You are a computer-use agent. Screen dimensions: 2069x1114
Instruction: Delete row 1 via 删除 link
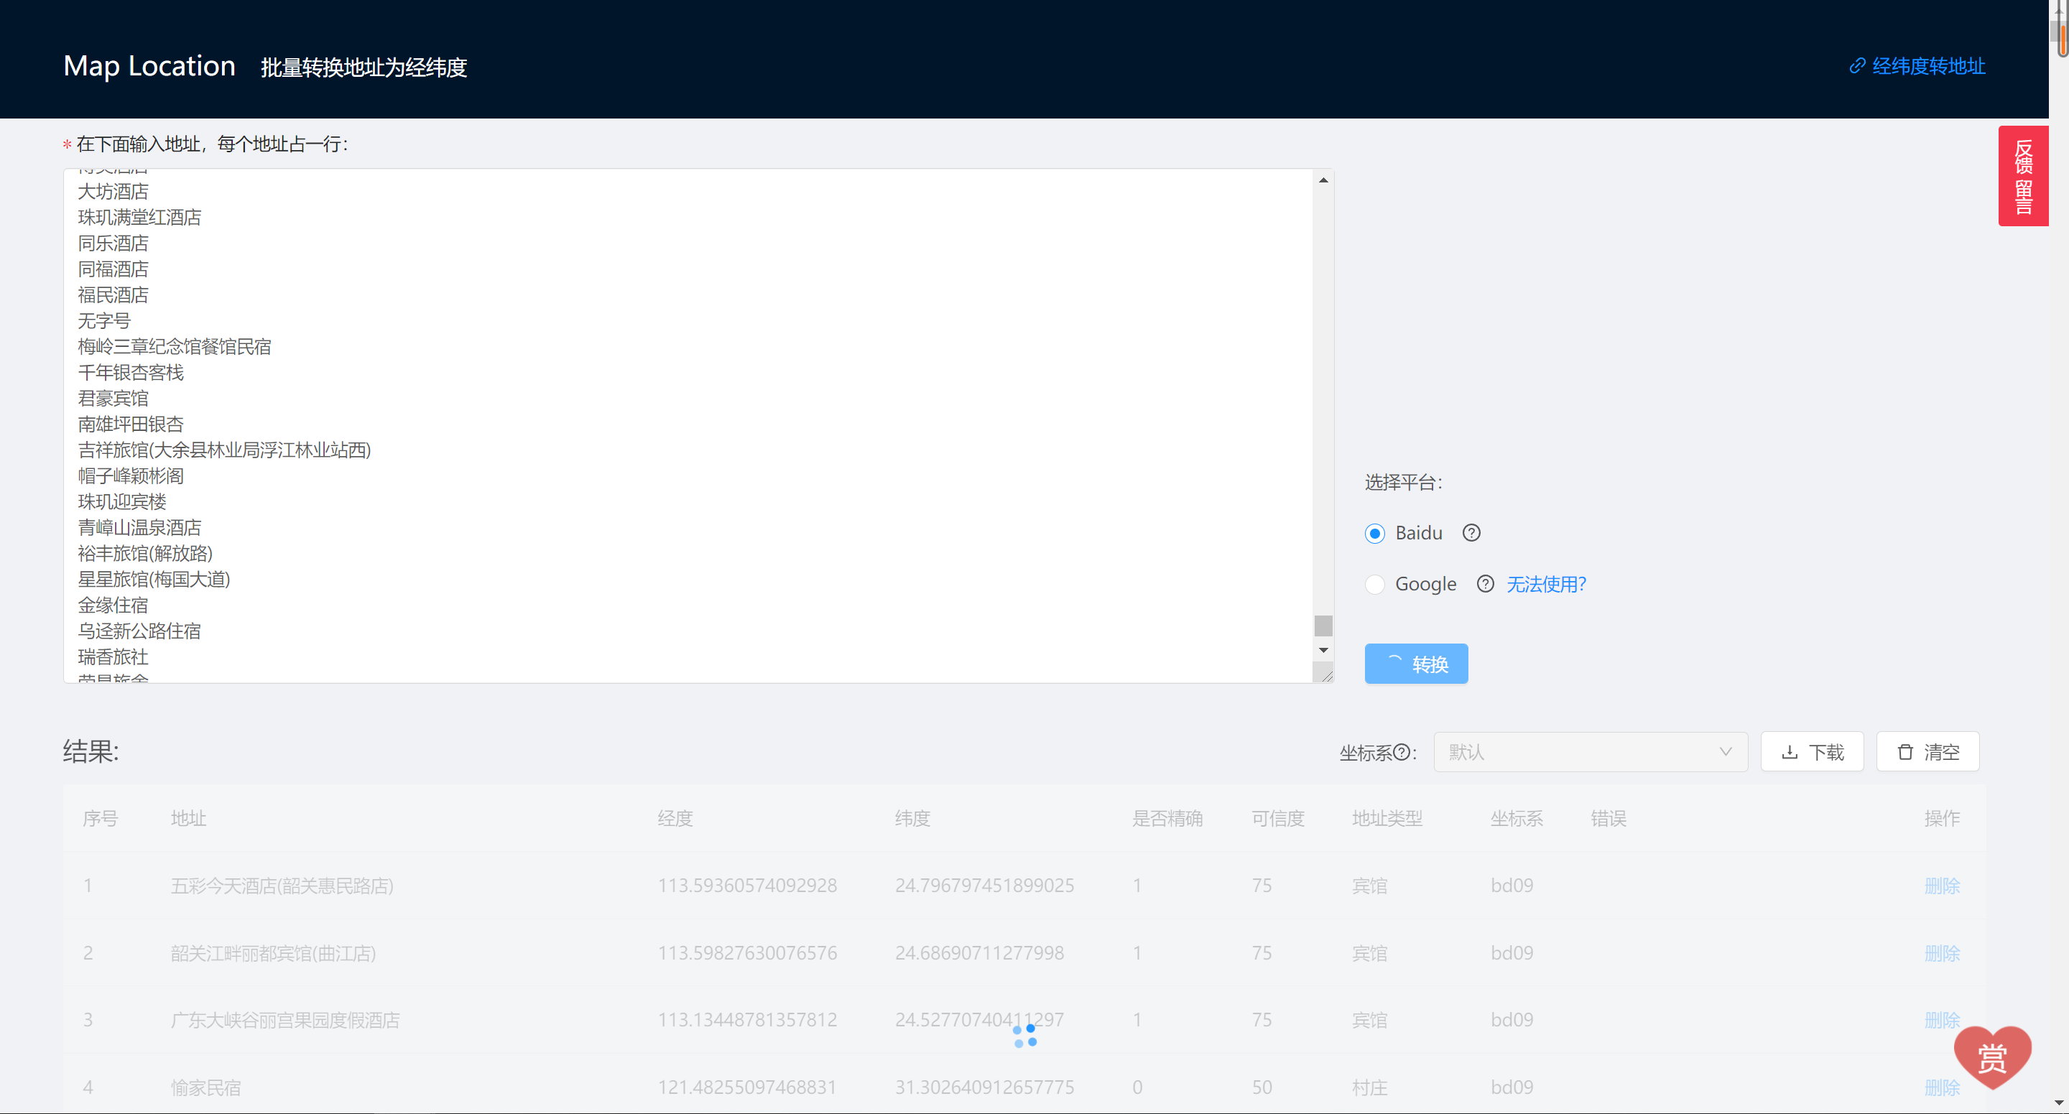pos(1941,886)
